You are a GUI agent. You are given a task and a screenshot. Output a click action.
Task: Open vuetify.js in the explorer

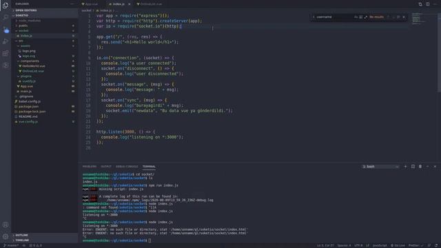pos(44,81)
